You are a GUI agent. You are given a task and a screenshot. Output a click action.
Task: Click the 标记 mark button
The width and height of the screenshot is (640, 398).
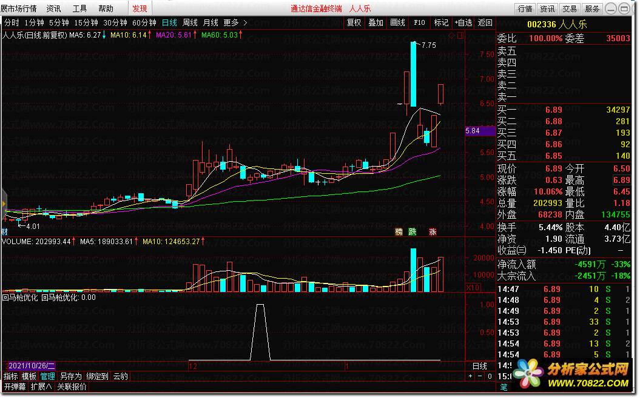(441, 23)
